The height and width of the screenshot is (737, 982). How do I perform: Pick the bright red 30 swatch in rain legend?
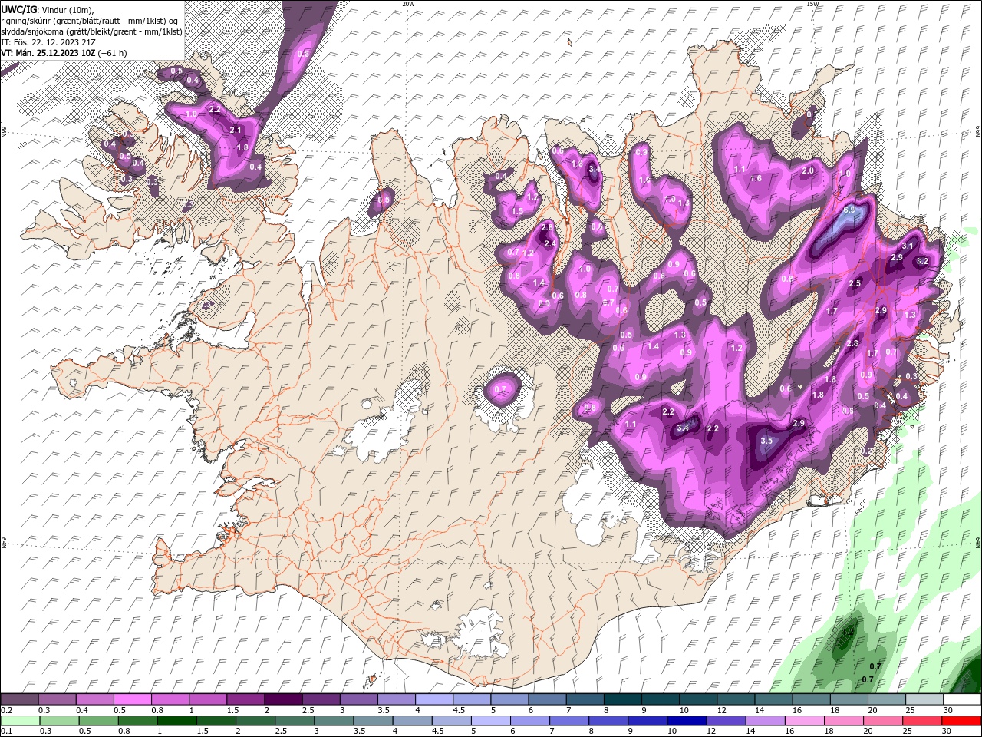tap(961, 721)
